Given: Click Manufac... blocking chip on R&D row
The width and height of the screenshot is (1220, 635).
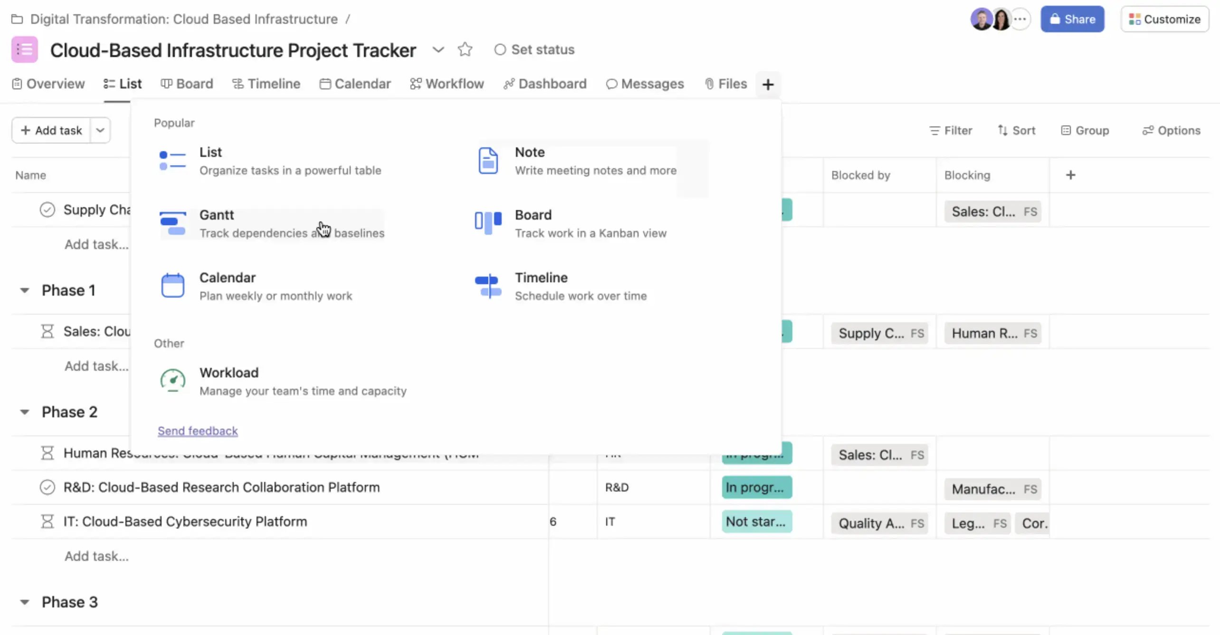Looking at the screenshot, I should pyautogui.click(x=993, y=489).
